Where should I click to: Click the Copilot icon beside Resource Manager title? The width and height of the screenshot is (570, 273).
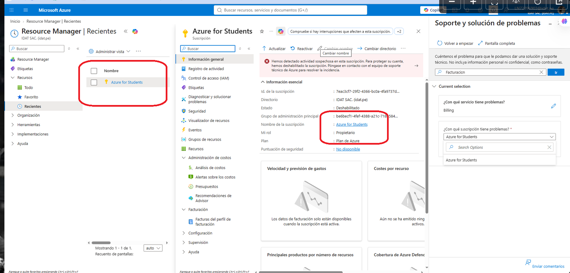[135, 31]
